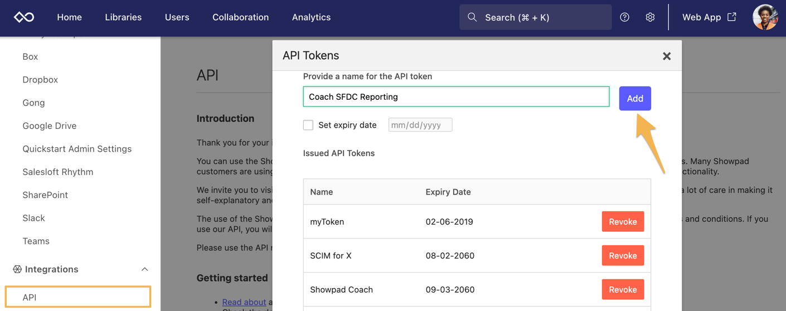Open the Web App external link
786x311 pixels.
(x=709, y=17)
